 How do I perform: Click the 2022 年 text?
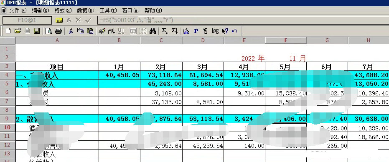(x=253, y=58)
